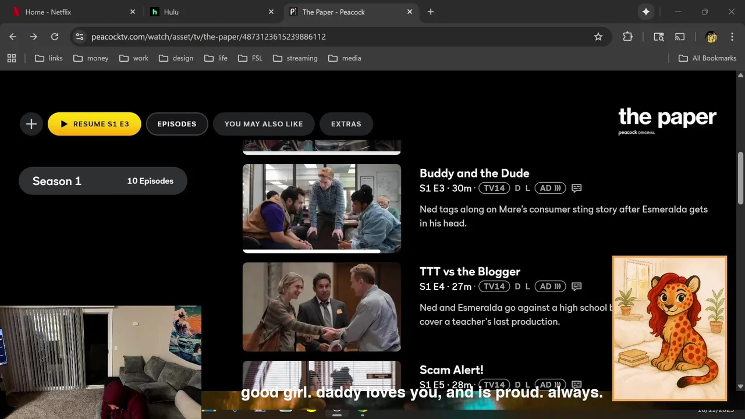
Task: Open the money bookmarks folder
Action: [x=91, y=58]
